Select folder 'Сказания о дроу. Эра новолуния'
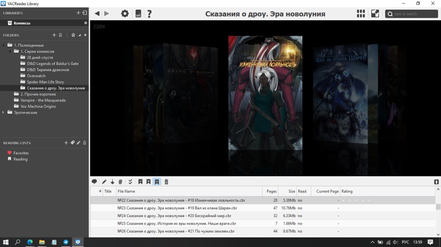Image resolution: width=441 pixels, height=247 pixels. (56, 88)
